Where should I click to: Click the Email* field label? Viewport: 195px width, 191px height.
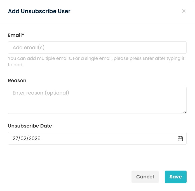(16, 35)
